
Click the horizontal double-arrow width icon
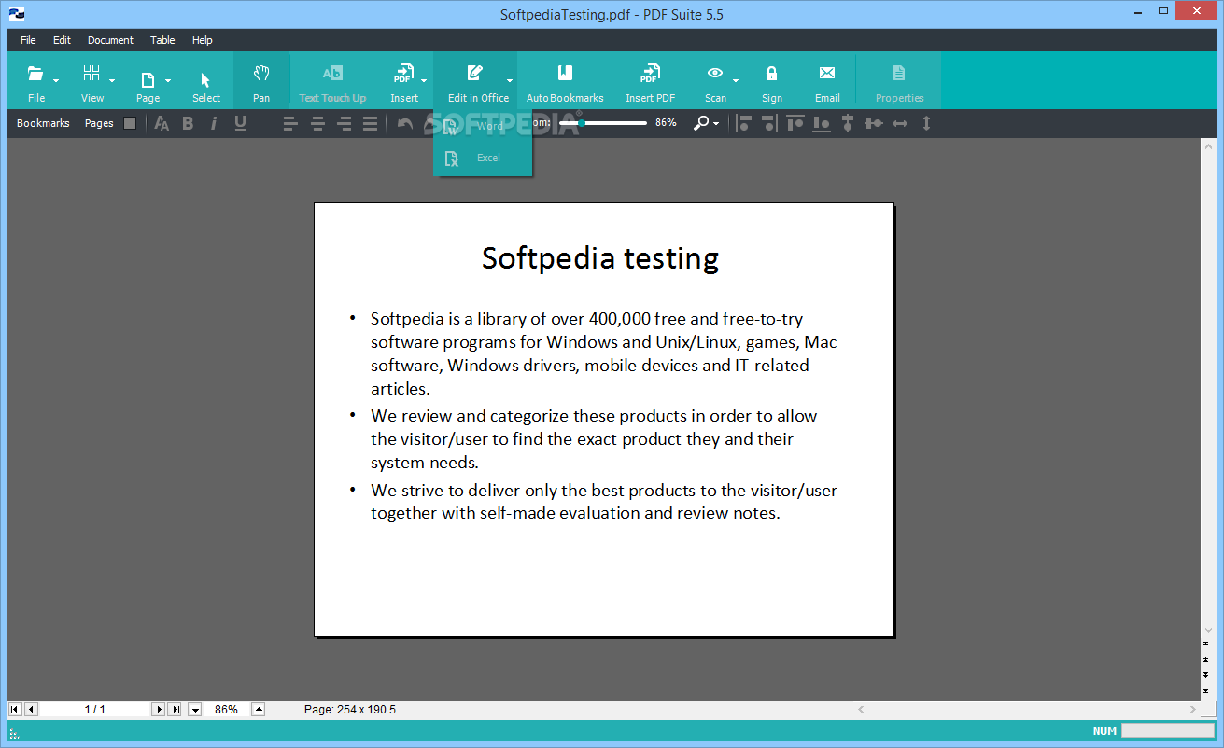pos(900,123)
